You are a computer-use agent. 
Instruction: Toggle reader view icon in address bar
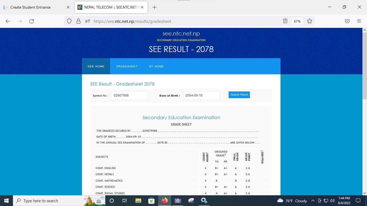[x=285, y=21]
